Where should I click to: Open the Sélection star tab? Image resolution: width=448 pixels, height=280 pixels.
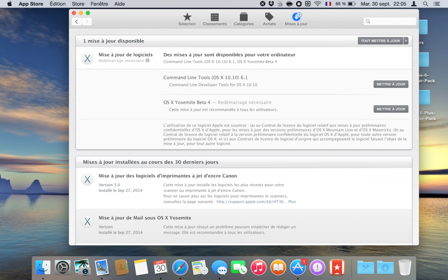pyautogui.click(x=187, y=19)
